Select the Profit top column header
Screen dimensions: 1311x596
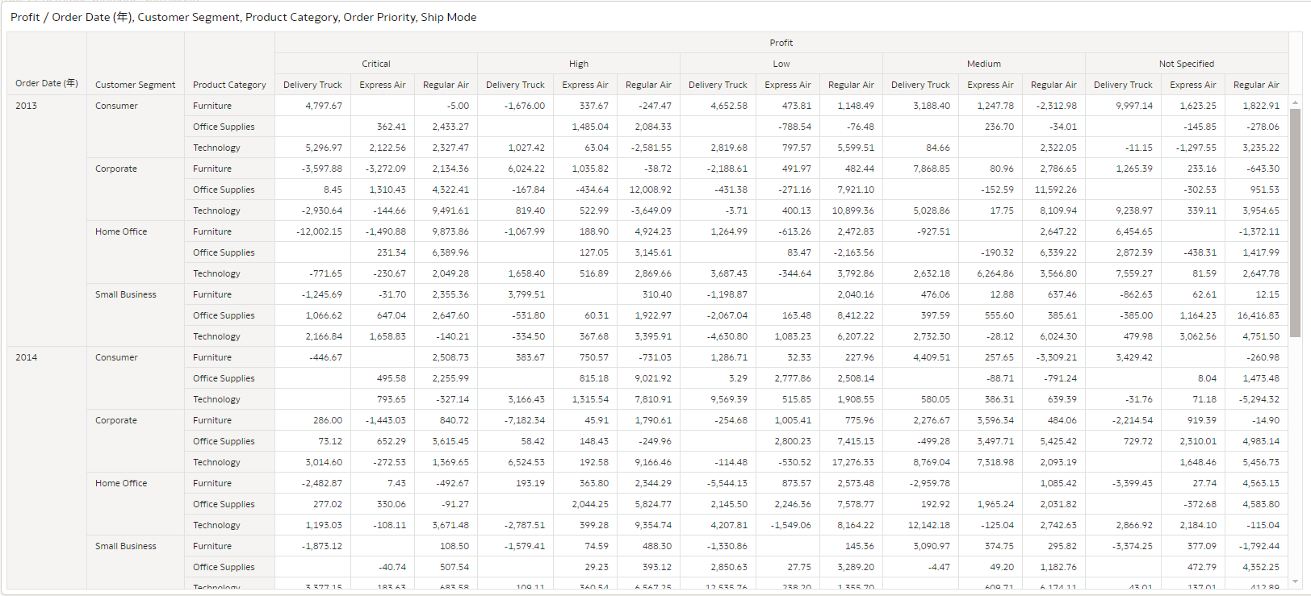pos(781,43)
